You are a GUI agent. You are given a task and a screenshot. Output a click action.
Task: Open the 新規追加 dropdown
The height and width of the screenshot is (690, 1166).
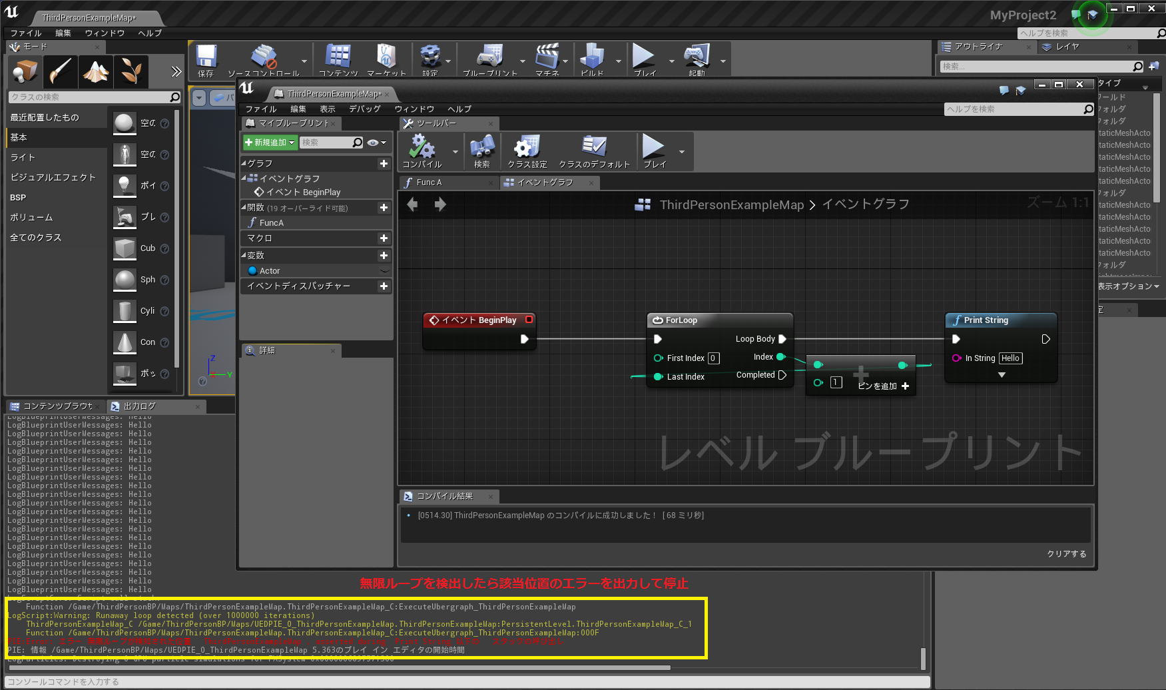269,143
